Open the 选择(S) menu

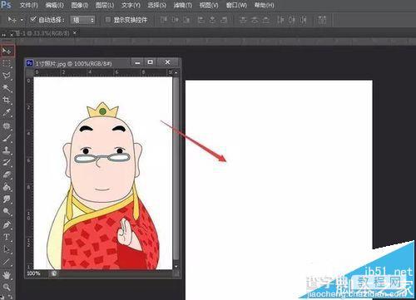click(156, 5)
